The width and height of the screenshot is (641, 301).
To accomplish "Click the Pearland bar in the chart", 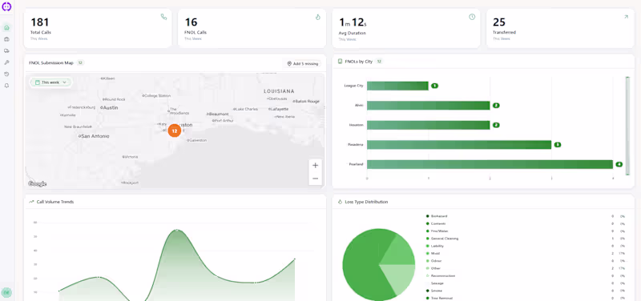I will click(x=490, y=164).
